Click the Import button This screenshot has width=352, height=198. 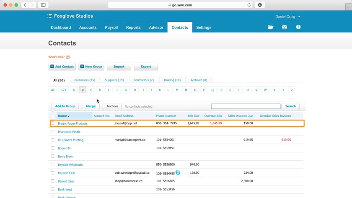coord(119,67)
